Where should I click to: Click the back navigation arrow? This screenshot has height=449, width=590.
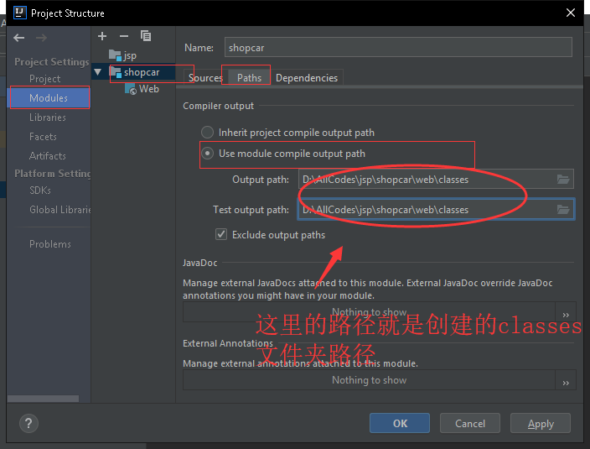pyautogui.click(x=18, y=38)
